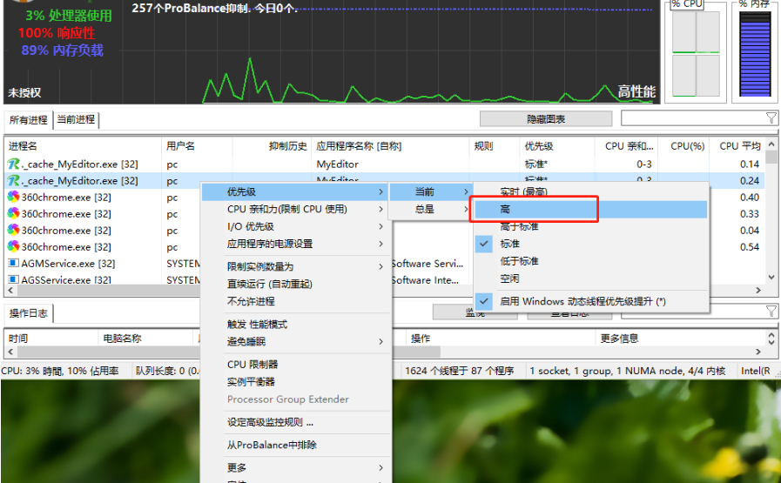Click the 更多信息 log column header
This screenshot has height=483, width=781.
pyautogui.click(x=680, y=338)
